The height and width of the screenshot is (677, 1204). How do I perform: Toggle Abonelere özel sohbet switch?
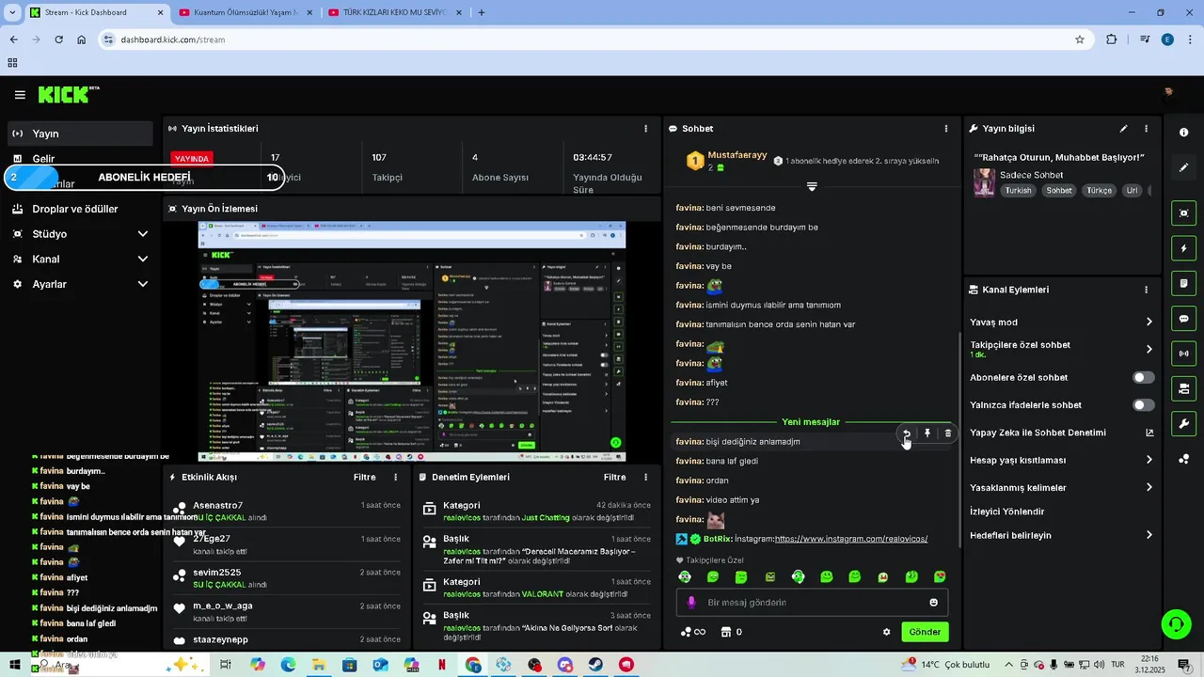pyautogui.click(x=1143, y=377)
